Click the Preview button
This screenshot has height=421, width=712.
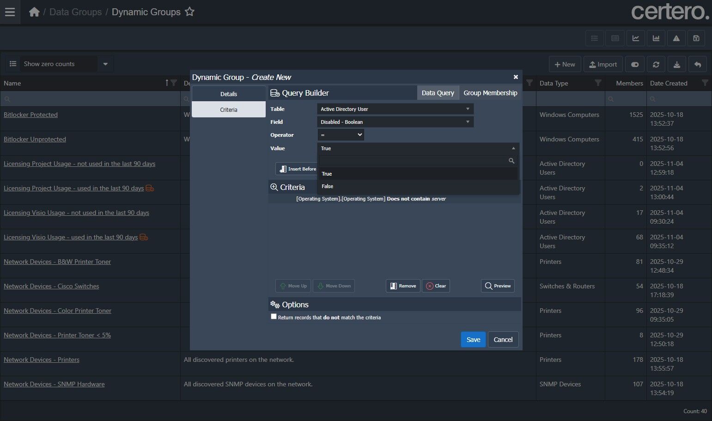coord(498,286)
